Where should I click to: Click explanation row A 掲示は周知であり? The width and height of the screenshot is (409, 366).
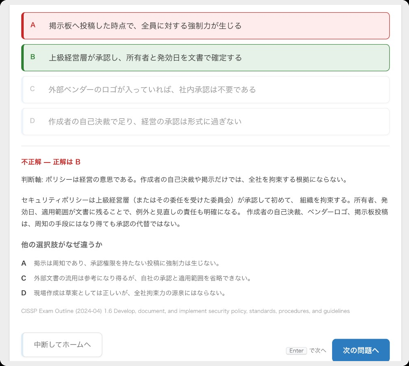(121, 263)
